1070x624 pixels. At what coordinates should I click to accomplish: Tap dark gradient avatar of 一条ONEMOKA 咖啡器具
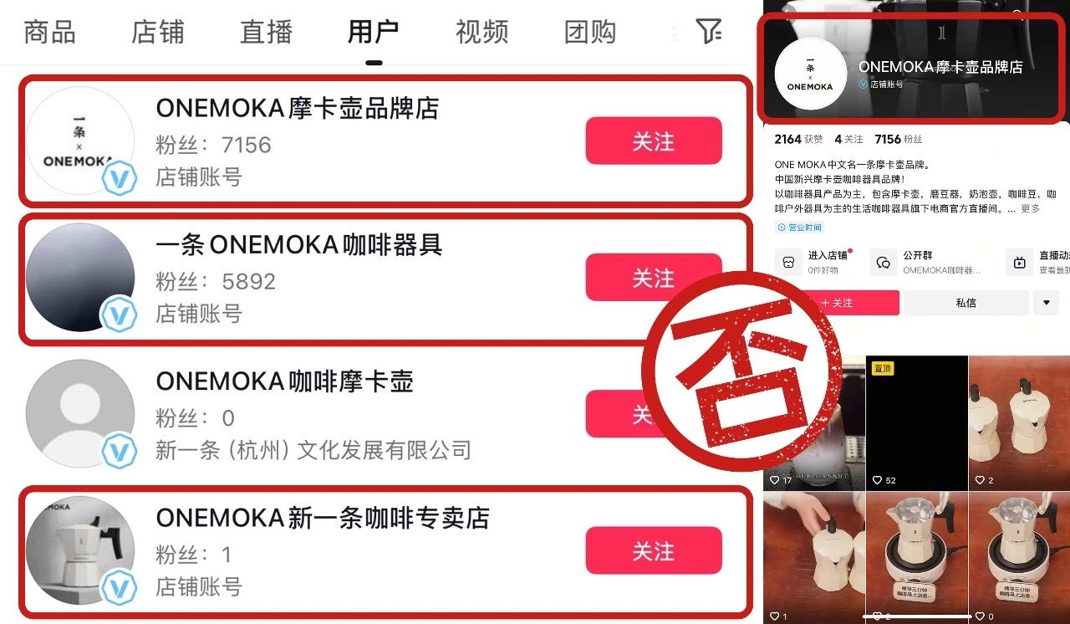pyautogui.click(x=80, y=277)
